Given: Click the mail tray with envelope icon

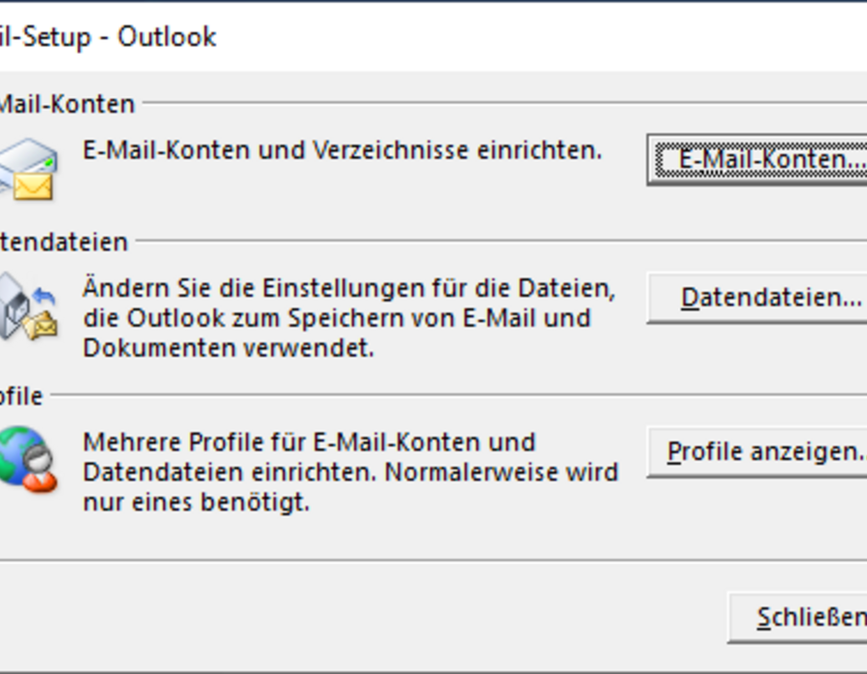Looking at the screenshot, I should coord(28,169).
